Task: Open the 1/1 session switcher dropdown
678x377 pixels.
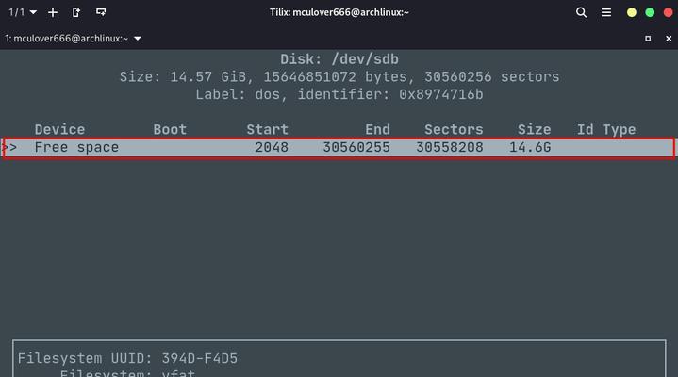Action: click(22, 12)
